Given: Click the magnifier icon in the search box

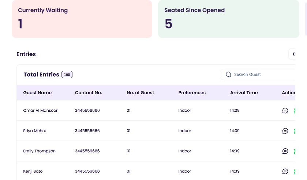Looking at the screenshot, I should (x=229, y=74).
